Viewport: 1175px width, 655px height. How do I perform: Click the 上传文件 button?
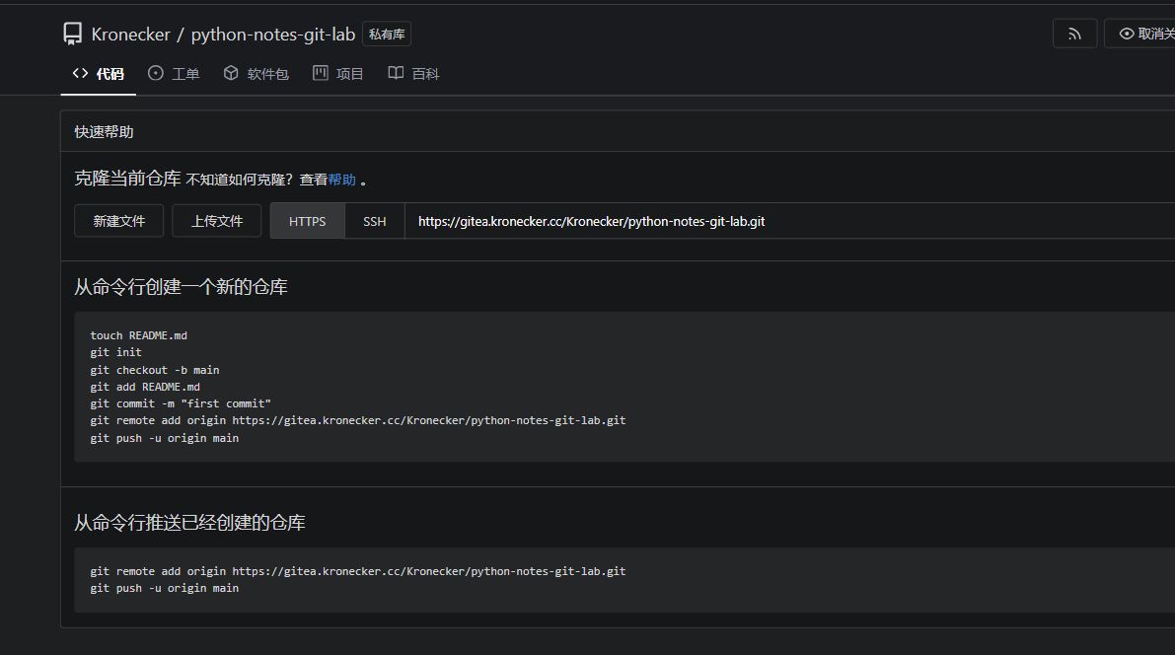click(217, 221)
